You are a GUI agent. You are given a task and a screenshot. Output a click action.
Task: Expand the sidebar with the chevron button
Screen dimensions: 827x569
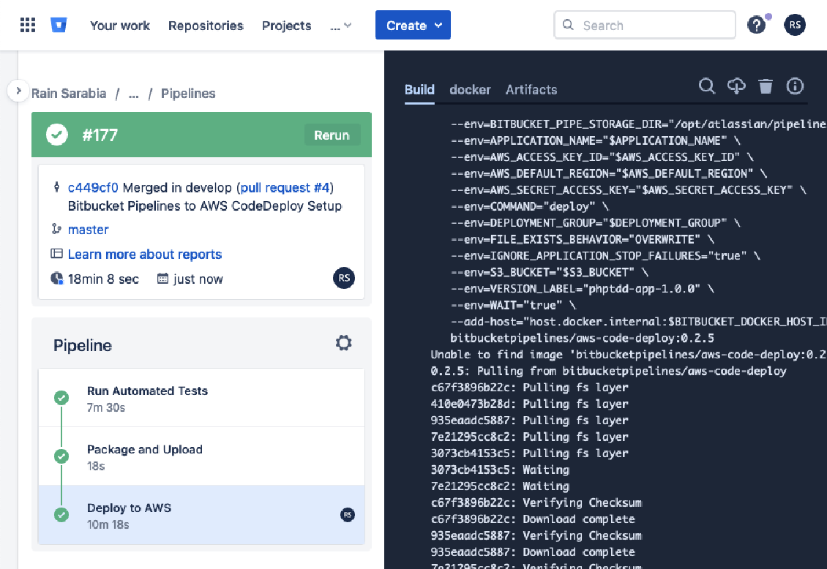[18, 91]
